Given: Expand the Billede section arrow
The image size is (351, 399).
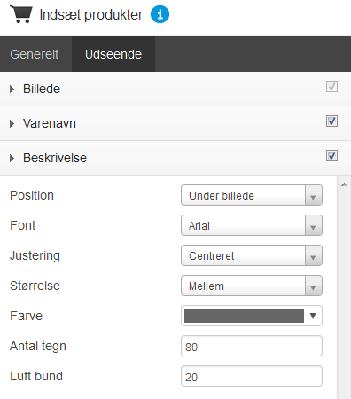Looking at the screenshot, I should (12, 89).
